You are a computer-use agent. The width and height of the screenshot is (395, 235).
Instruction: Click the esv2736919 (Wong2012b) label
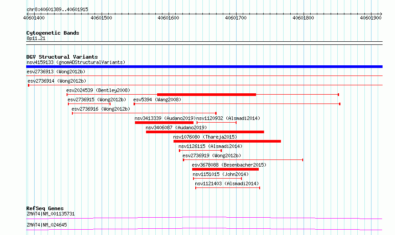coord(212,155)
